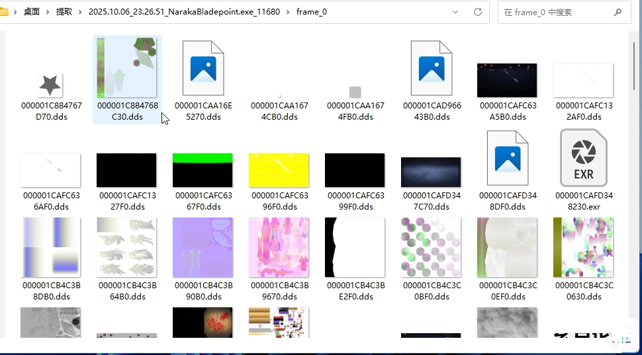Click file name text 000001CAFC63A5B0.dds

[507, 111]
